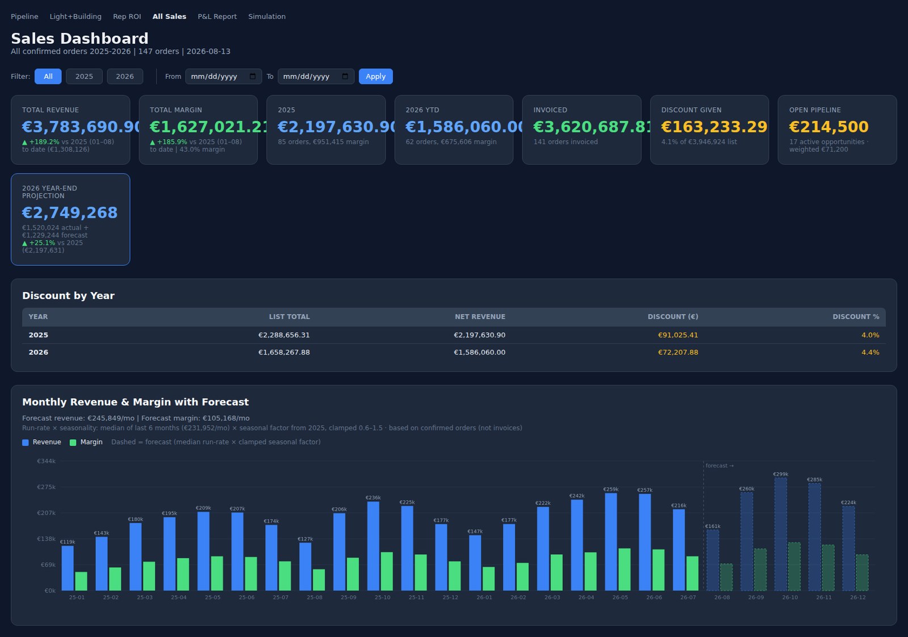This screenshot has height=637, width=908.
Task: Click the forecast 26-10 bar €299k
Action: [x=781, y=534]
